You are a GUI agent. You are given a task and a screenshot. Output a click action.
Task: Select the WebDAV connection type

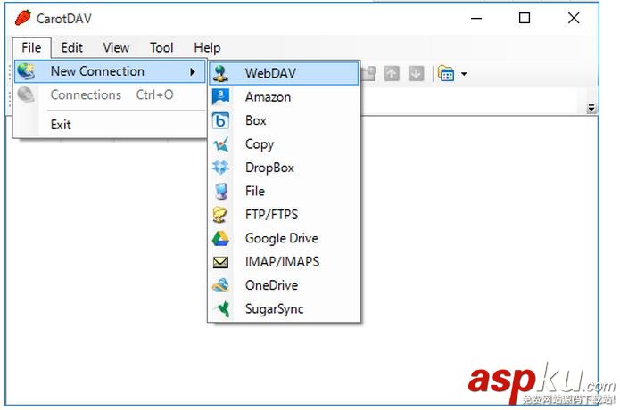pos(284,73)
